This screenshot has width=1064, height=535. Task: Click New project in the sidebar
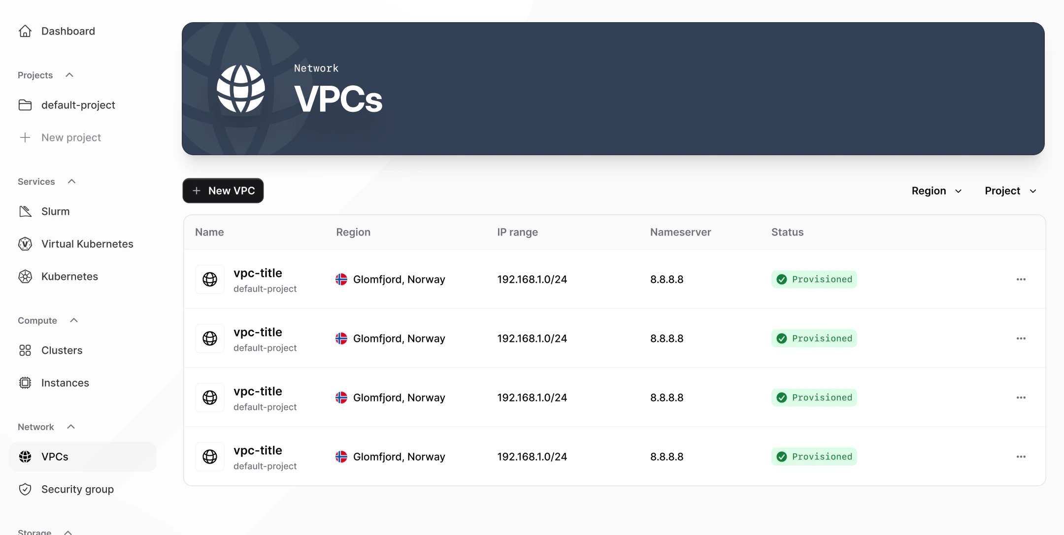[71, 137]
